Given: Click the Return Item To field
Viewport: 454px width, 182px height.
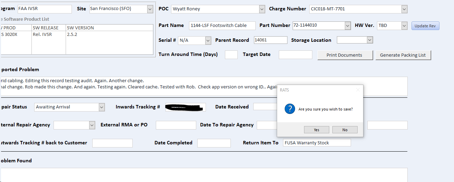Looking at the screenshot, I should 316,143.
